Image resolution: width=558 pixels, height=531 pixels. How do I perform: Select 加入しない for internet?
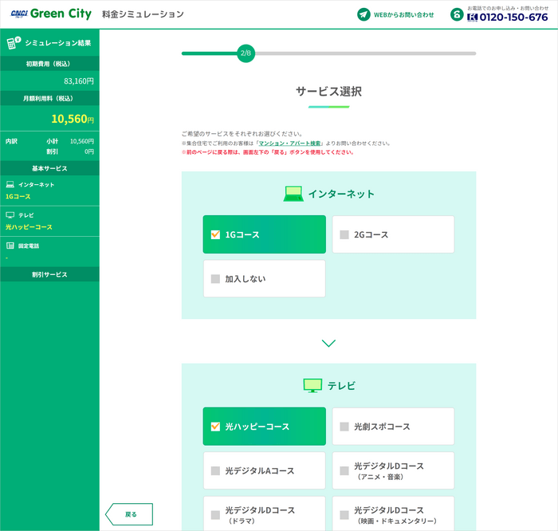(x=264, y=279)
